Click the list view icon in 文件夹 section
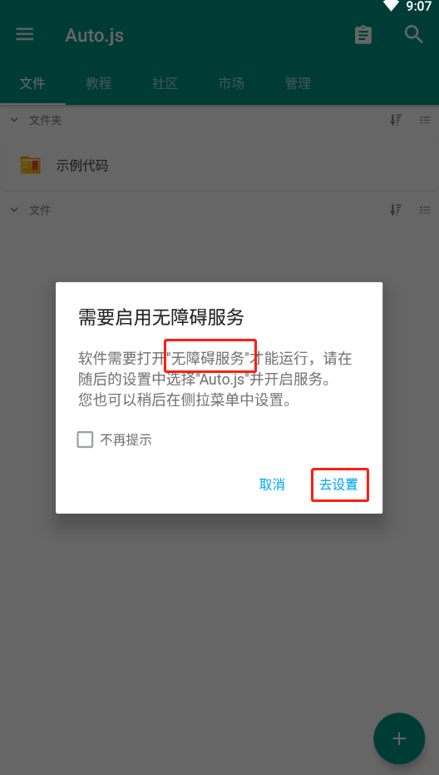 tap(425, 120)
